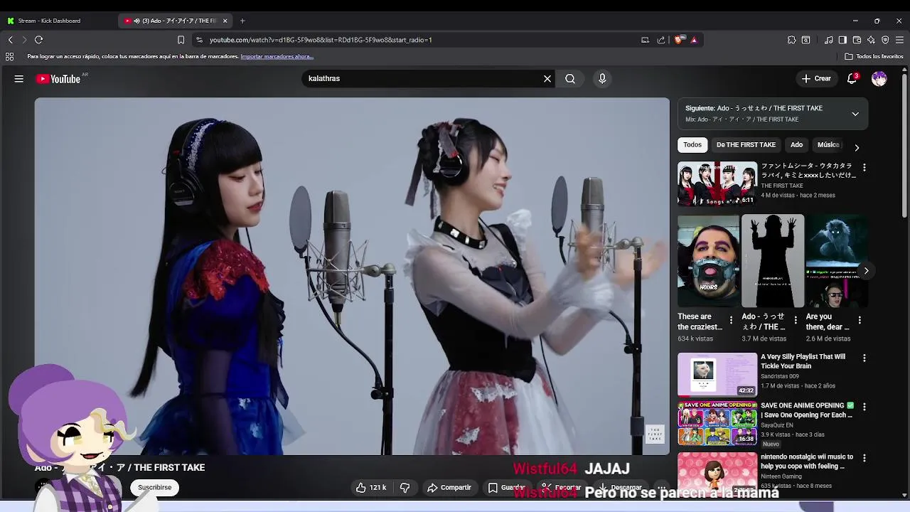Click the Compartir share button
910x512 pixels.
449,488
